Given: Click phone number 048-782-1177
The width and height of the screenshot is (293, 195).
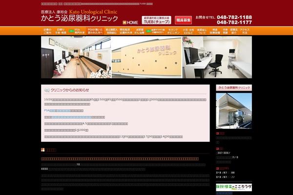Looking at the screenshot, I should click(234, 22).
